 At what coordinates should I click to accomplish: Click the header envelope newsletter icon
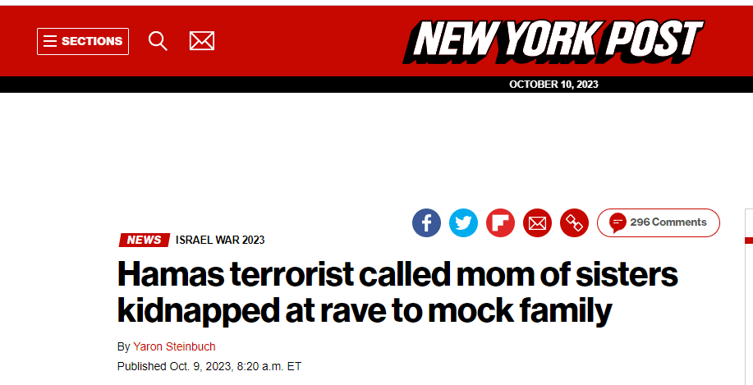[x=202, y=41]
